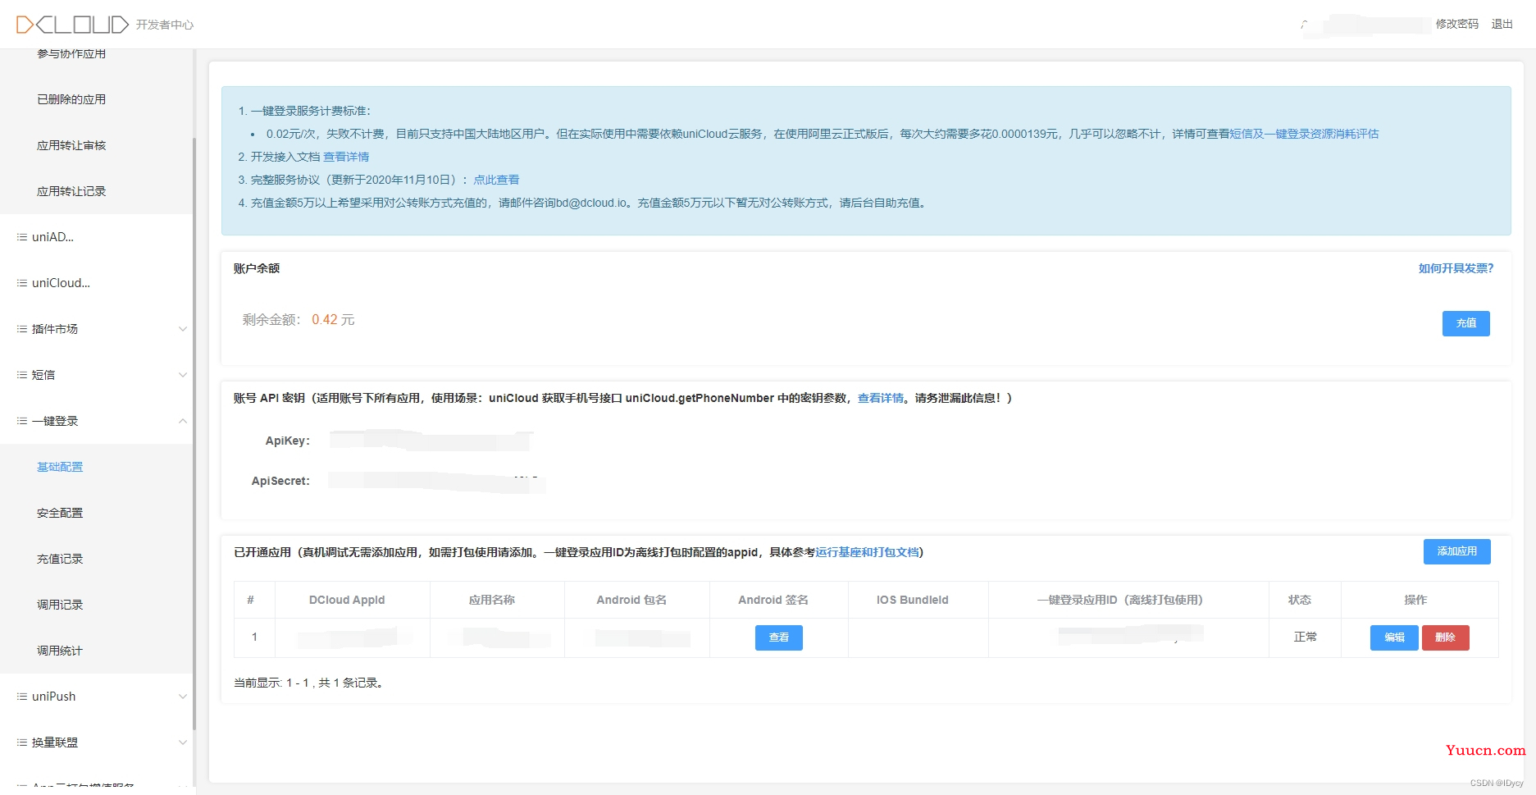Click 点此查看 service agreement link
This screenshot has height=795, width=1536.
[496, 180]
